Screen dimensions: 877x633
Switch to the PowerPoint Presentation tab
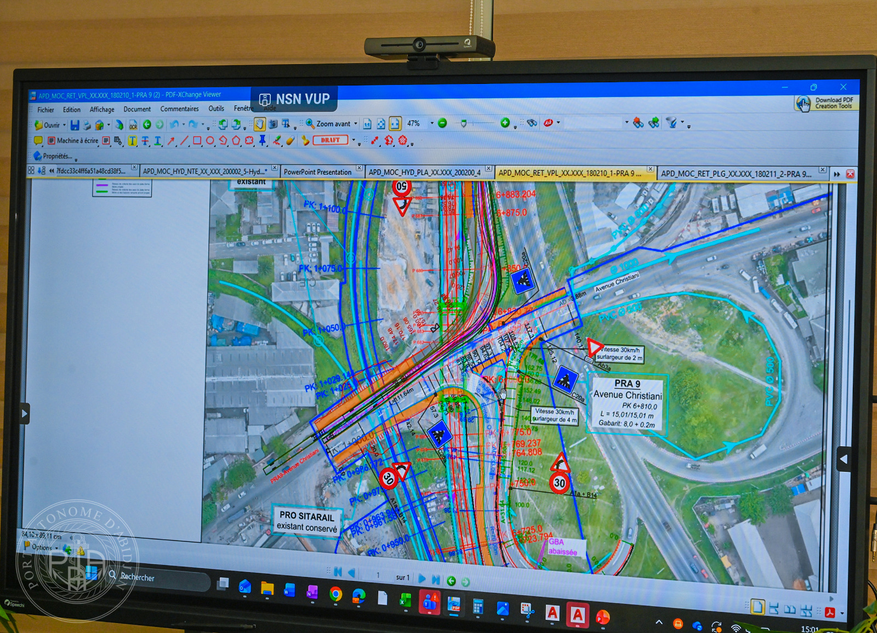[x=317, y=172]
